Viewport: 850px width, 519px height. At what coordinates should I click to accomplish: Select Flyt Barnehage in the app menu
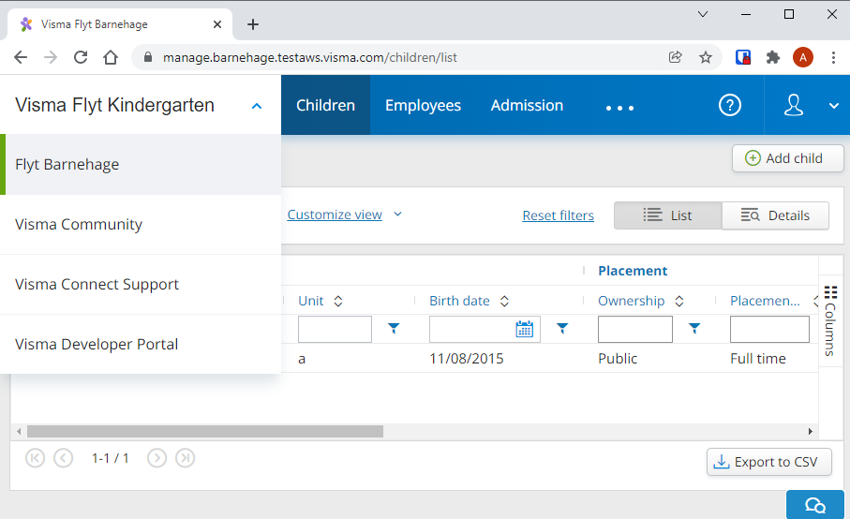tap(141, 164)
